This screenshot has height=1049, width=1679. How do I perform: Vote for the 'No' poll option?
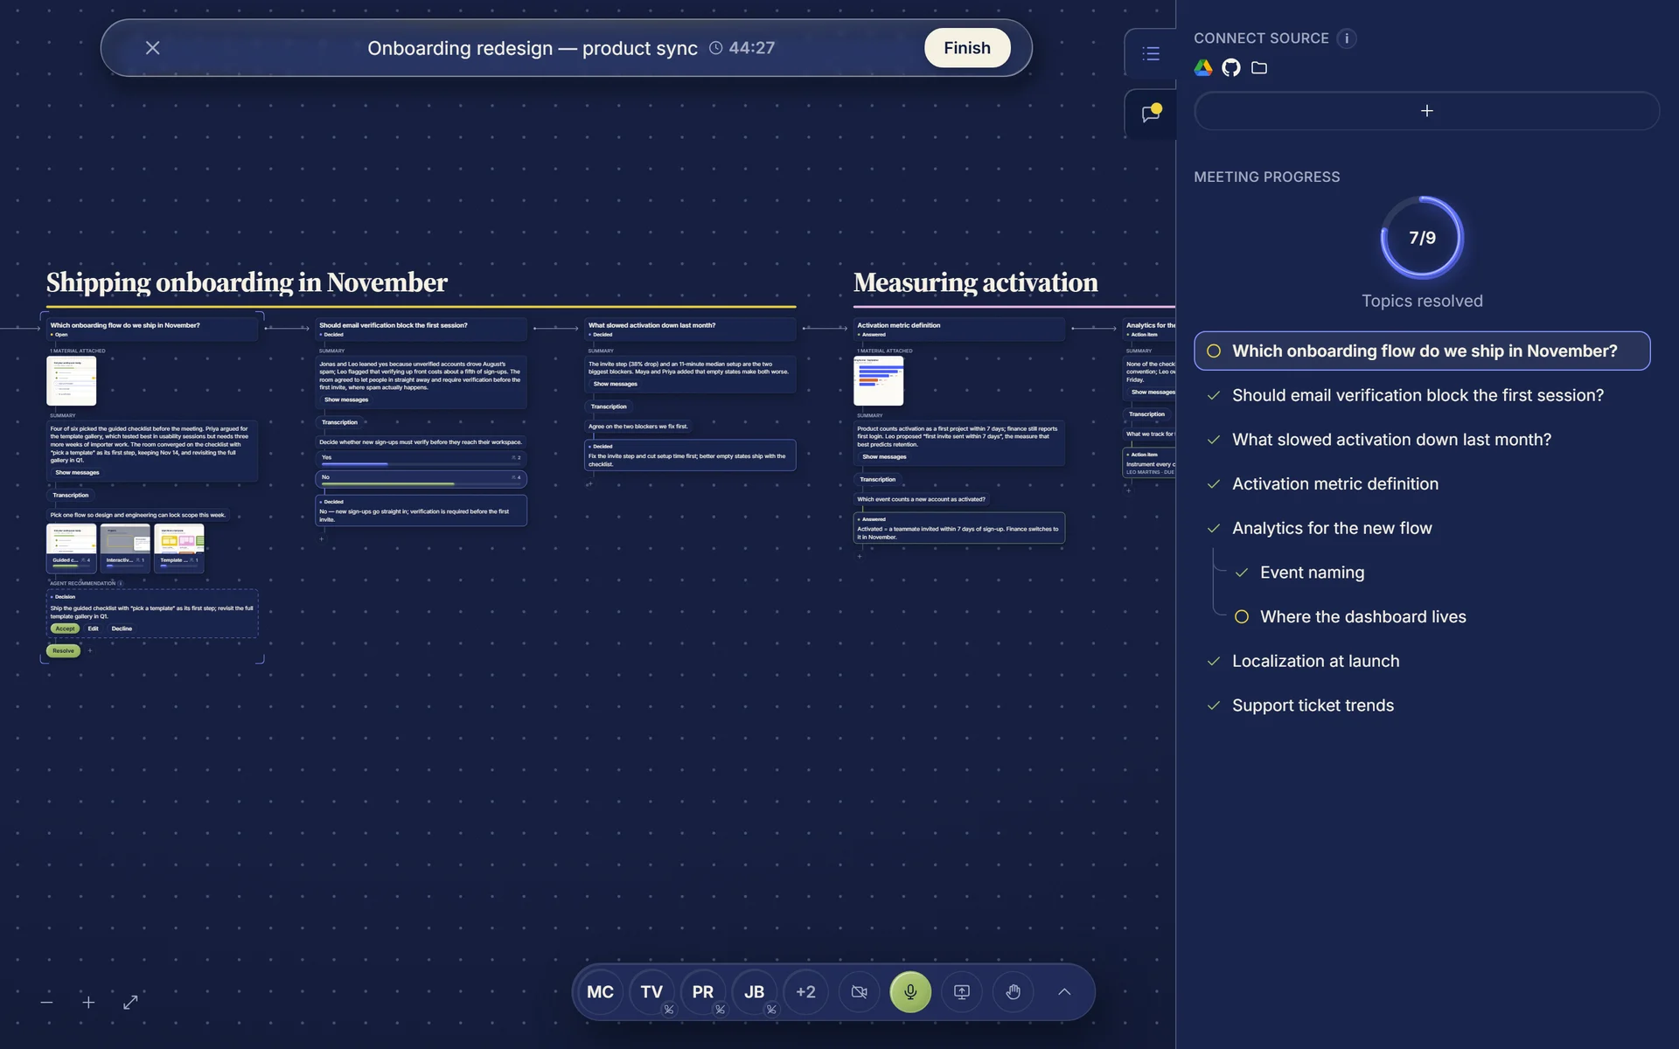421,479
